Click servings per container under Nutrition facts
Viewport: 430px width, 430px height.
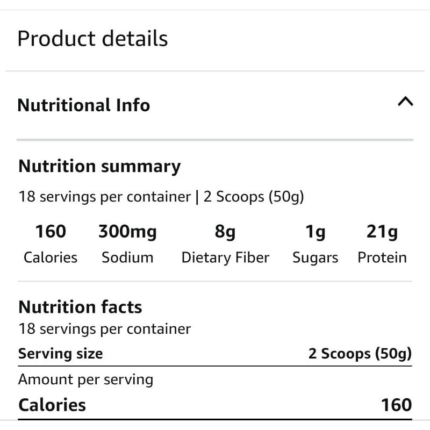pyautogui.click(x=104, y=328)
